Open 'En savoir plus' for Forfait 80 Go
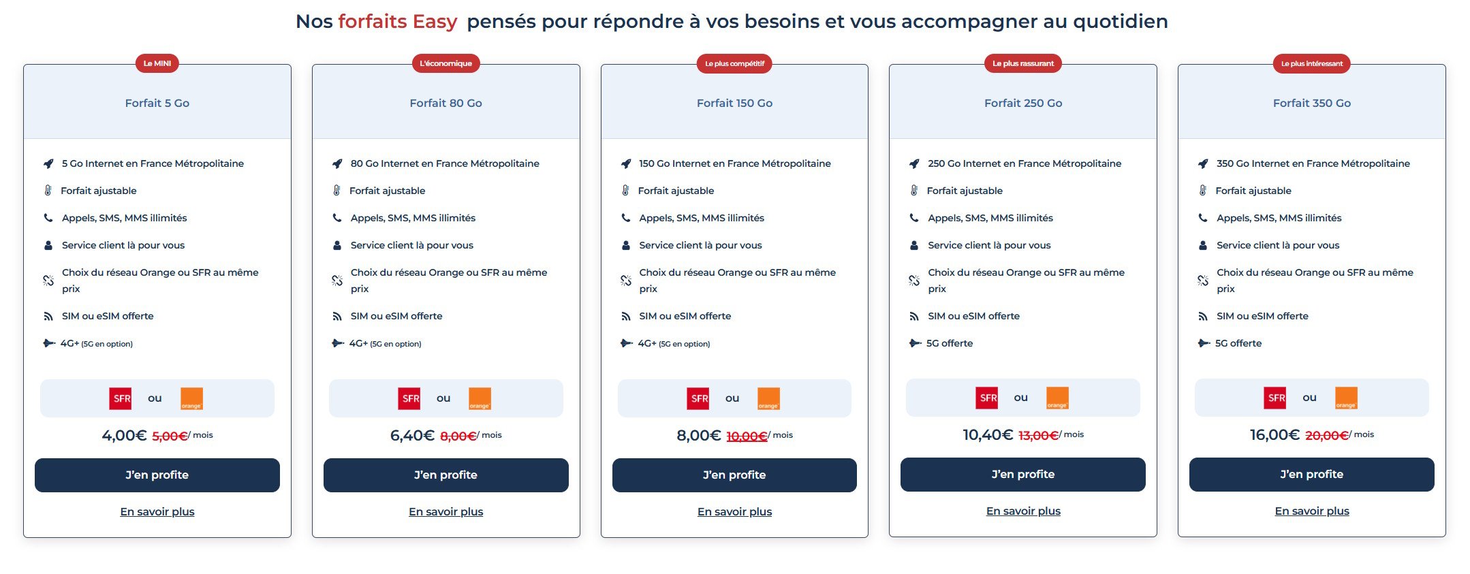 (446, 511)
